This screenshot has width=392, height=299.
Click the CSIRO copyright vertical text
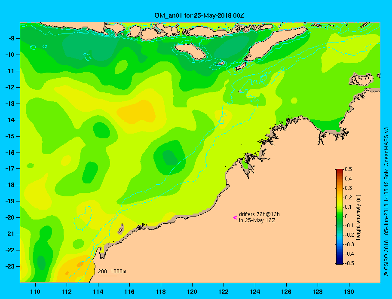386,201
